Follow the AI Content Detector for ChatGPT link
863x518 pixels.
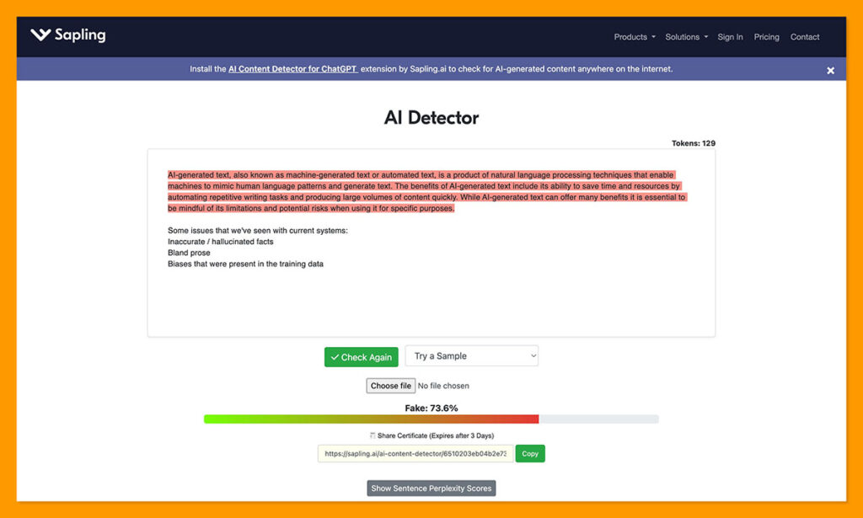pyautogui.click(x=292, y=69)
